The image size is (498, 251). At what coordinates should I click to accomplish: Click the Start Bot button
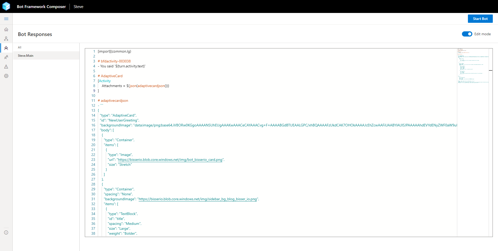[480, 19]
